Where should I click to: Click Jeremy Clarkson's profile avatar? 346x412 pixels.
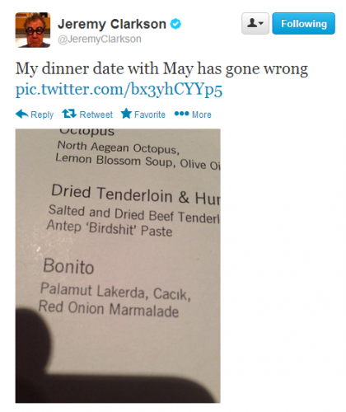click(33, 30)
